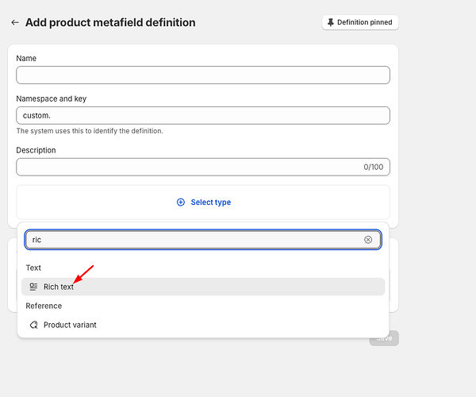
Task: Click the plus circle icon beside Select type
Action: tap(181, 202)
